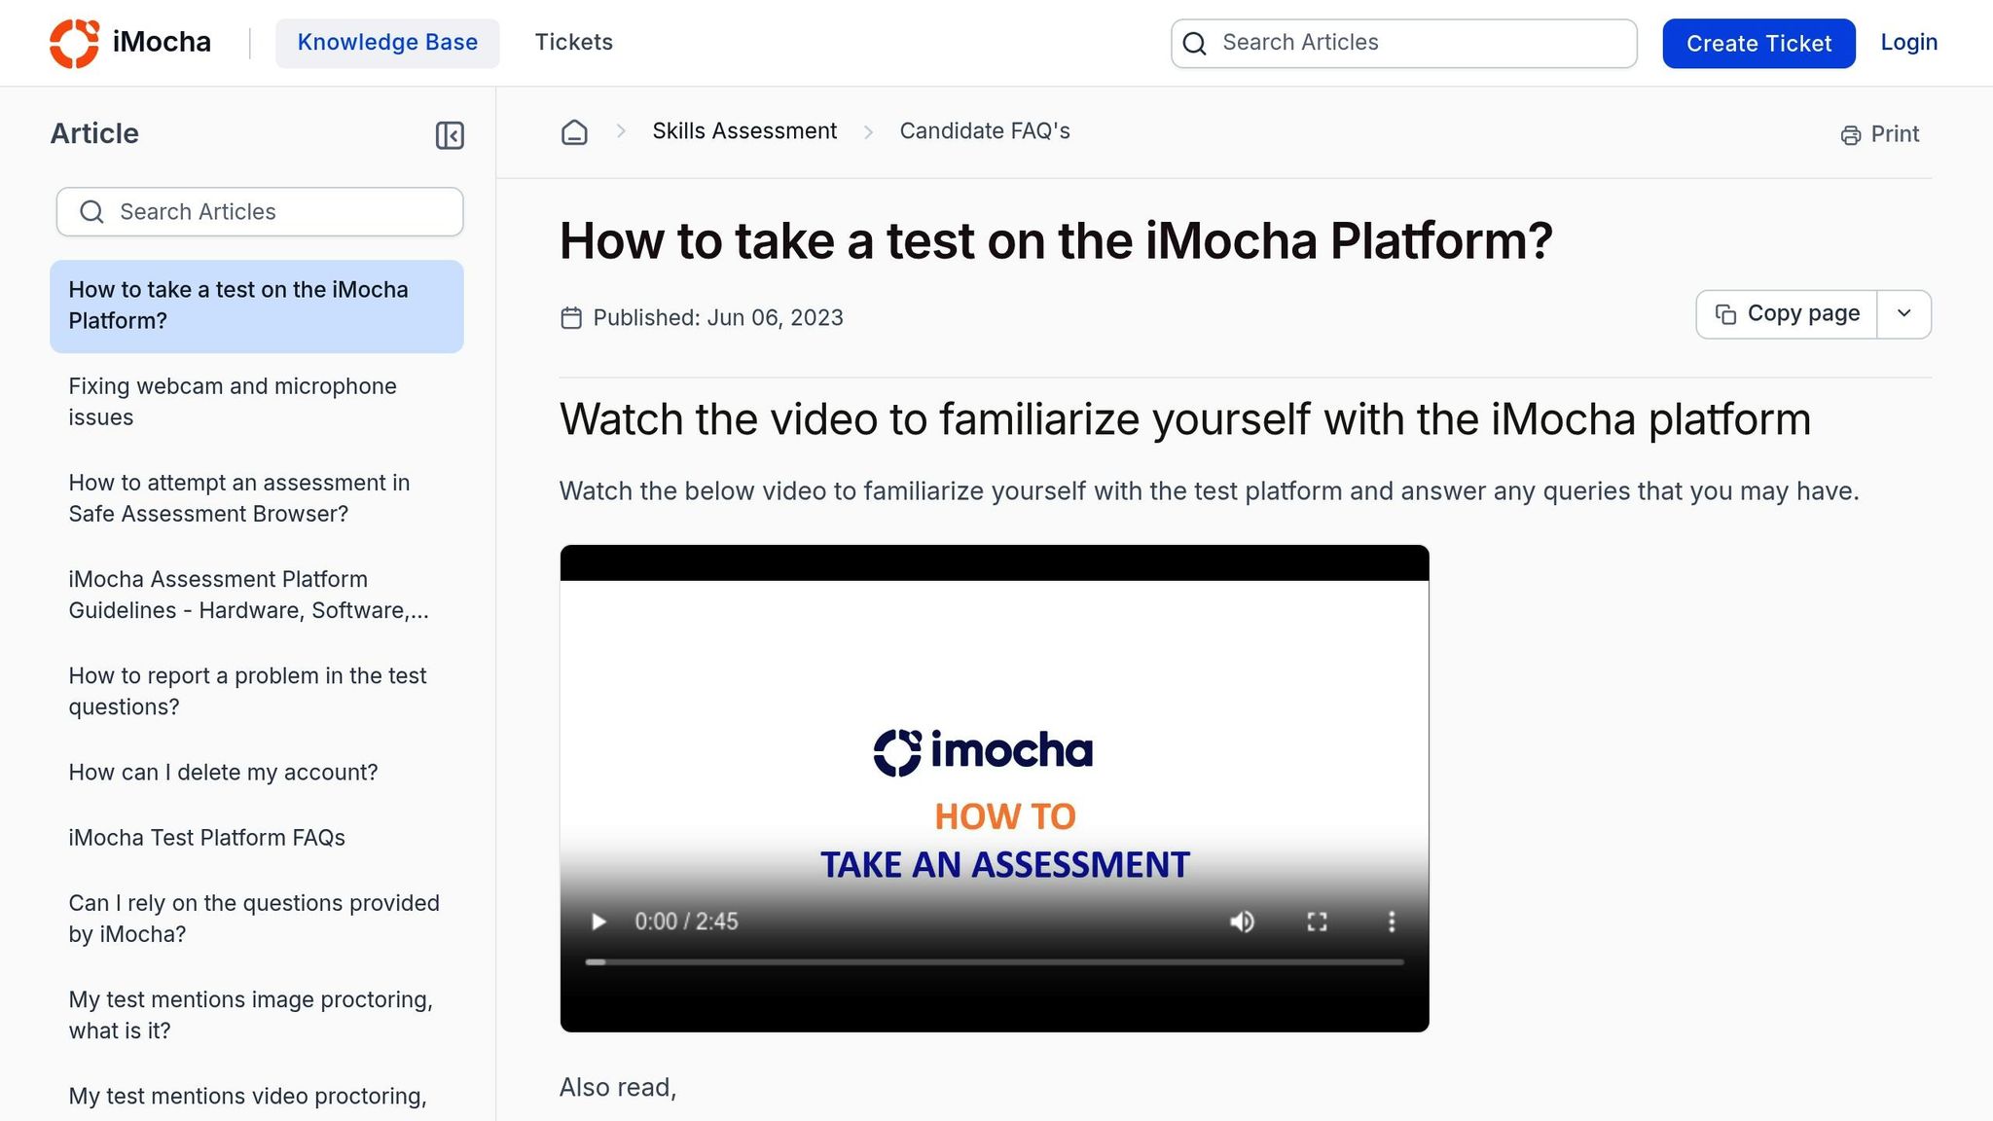Click the iMocha logo in the header
Viewport: 1993px width, 1121px height.
point(131,42)
